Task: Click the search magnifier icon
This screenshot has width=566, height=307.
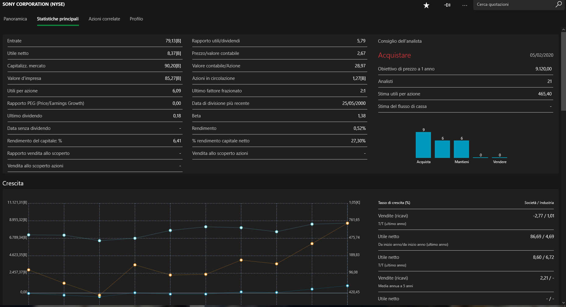Action: (x=559, y=4)
